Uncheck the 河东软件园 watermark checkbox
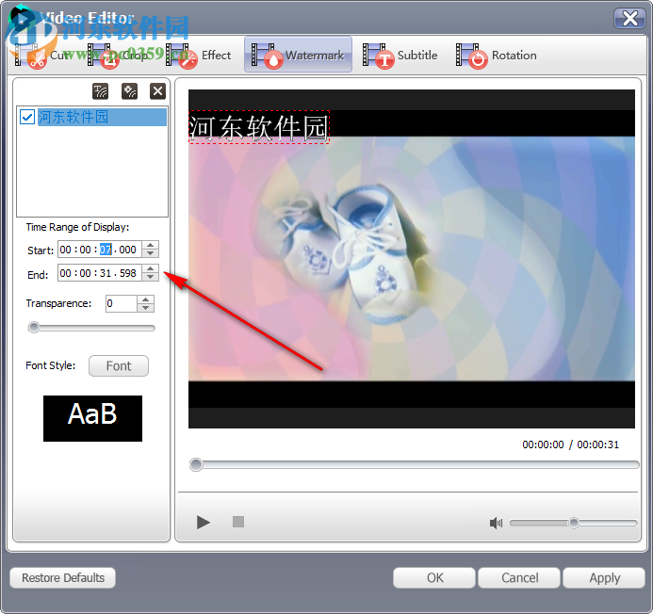653x614 pixels. click(27, 117)
